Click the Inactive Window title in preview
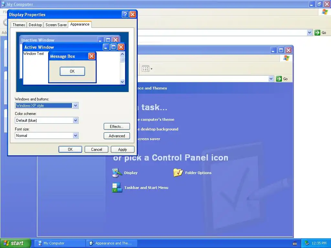This screenshot has height=248, width=331. 38,40
